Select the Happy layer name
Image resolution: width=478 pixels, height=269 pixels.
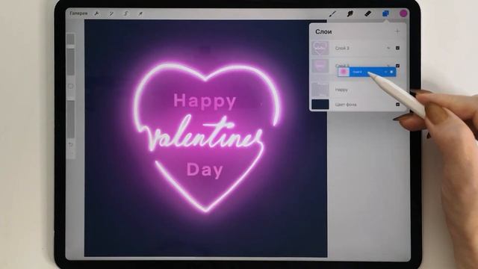[x=341, y=90]
